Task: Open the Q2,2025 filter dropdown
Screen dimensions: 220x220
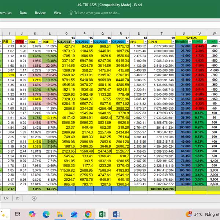Action: [x=109, y=42]
